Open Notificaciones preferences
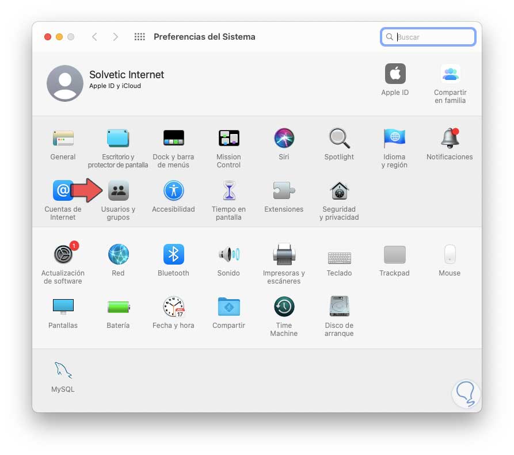514x455 pixels. (450, 138)
